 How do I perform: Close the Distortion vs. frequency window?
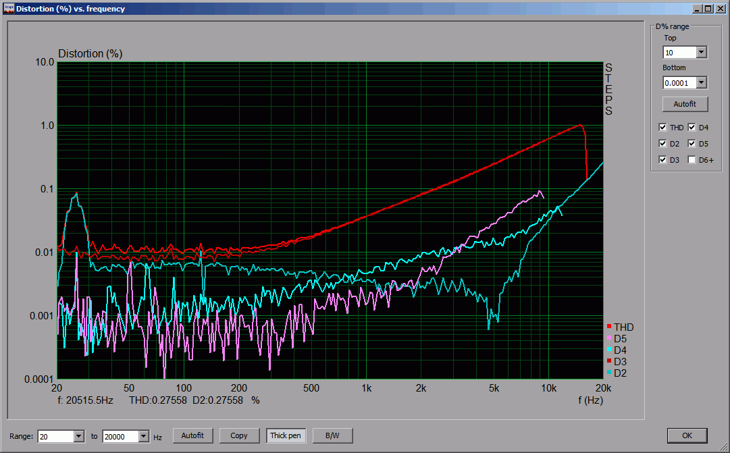[x=719, y=9]
